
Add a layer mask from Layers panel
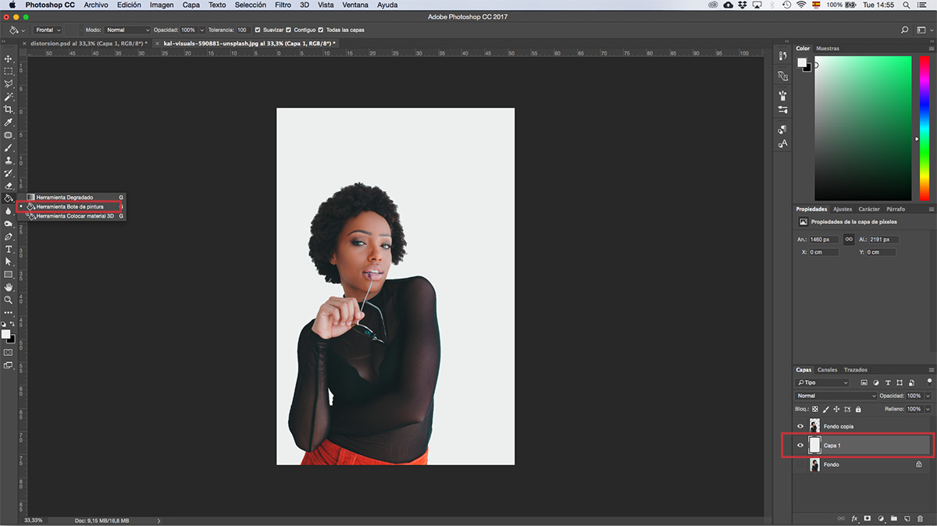click(x=867, y=518)
